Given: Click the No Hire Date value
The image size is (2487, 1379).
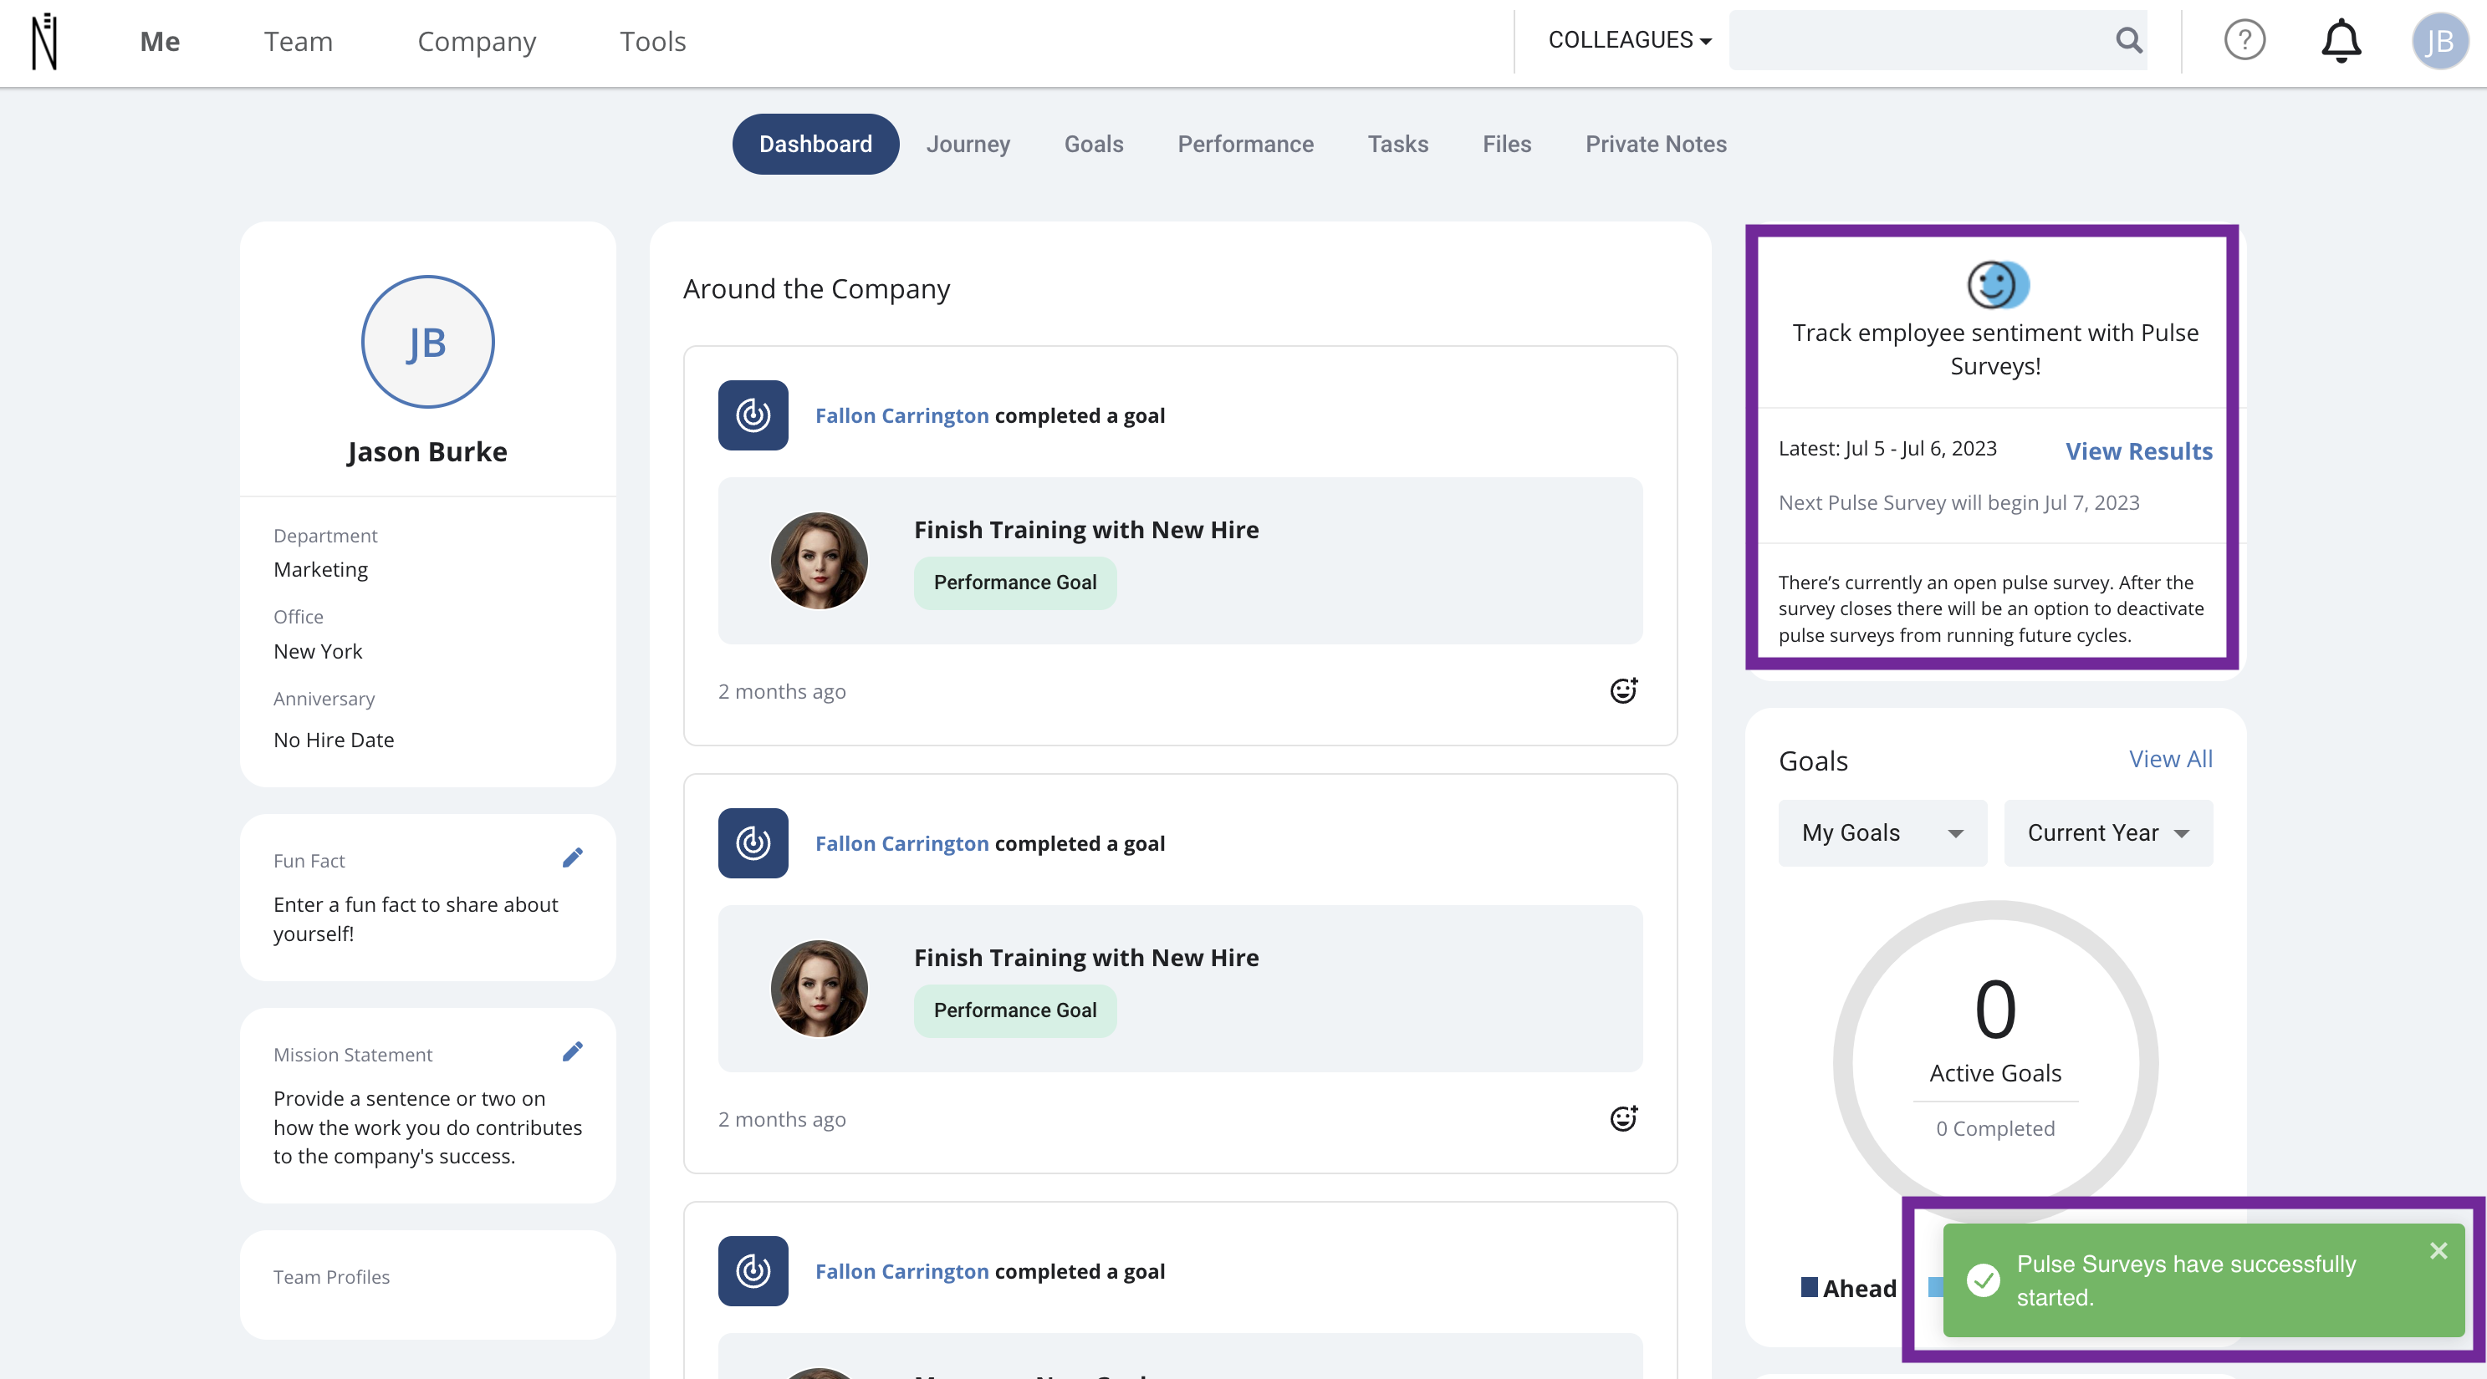Looking at the screenshot, I should coord(333,739).
